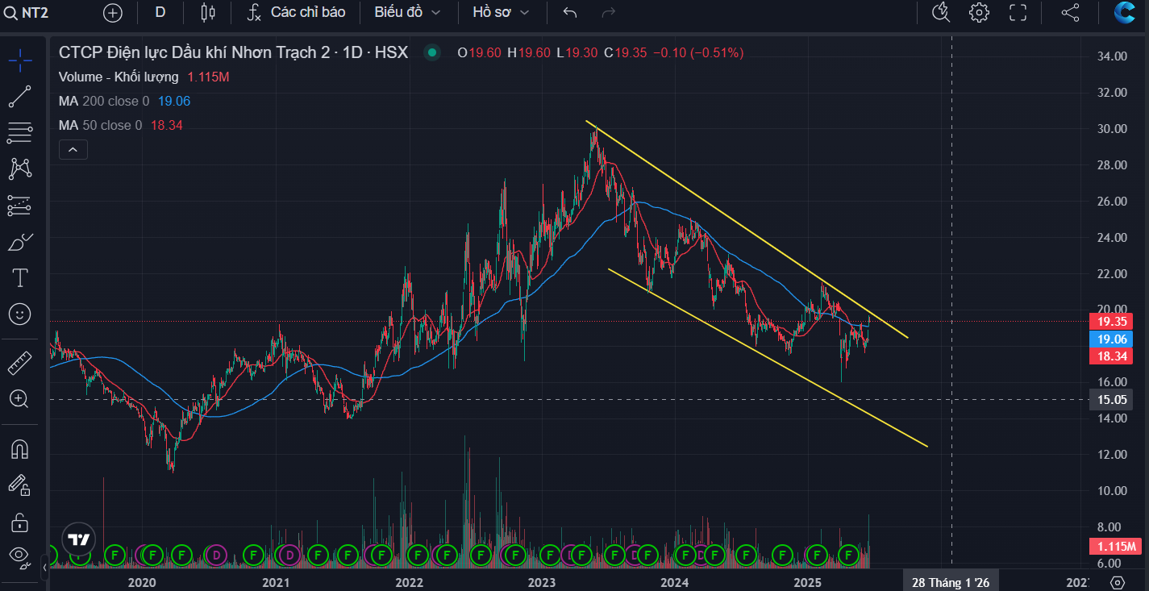Click the red 19.35 price axis label
The image size is (1149, 591).
1111,321
